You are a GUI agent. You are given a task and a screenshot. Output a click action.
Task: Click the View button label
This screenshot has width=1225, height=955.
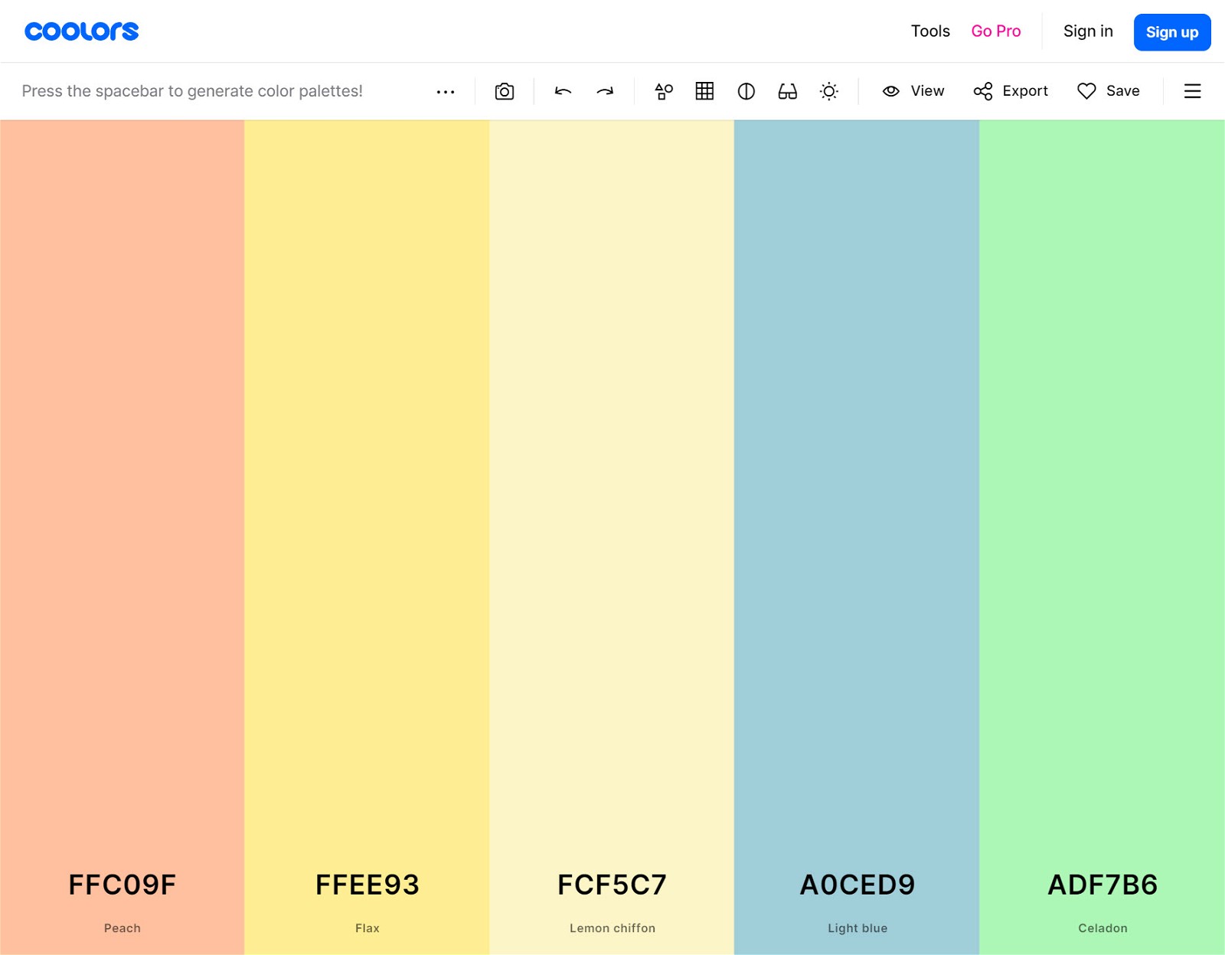[x=927, y=91]
